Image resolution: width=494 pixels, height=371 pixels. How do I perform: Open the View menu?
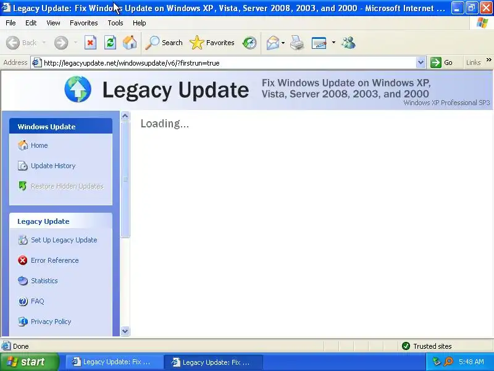tap(53, 23)
